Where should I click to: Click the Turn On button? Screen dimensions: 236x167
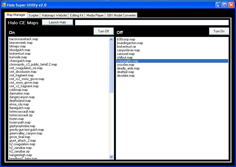[219, 31]
